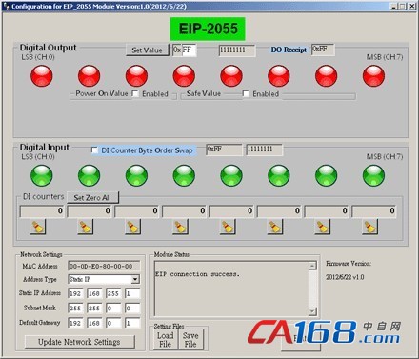Click the seventh green digital input LED
This screenshot has width=419, height=359.
(x=326, y=175)
